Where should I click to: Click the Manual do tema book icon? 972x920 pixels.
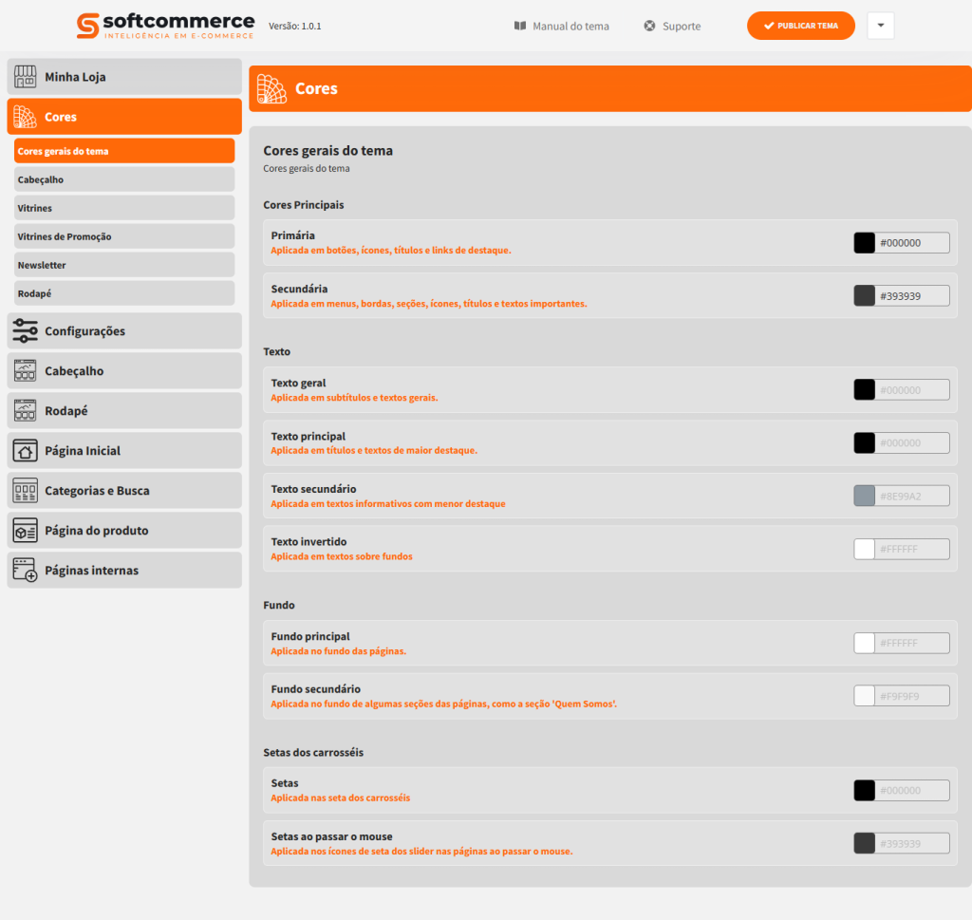(x=520, y=26)
